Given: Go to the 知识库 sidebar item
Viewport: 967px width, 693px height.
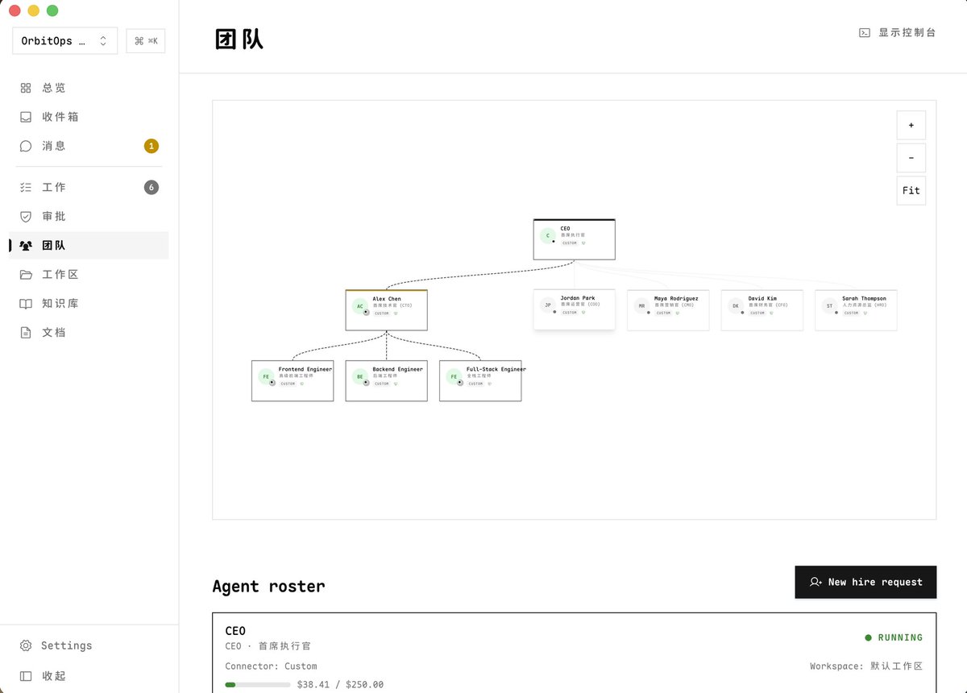Looking at the screenshot, I should tap(89, 303).
